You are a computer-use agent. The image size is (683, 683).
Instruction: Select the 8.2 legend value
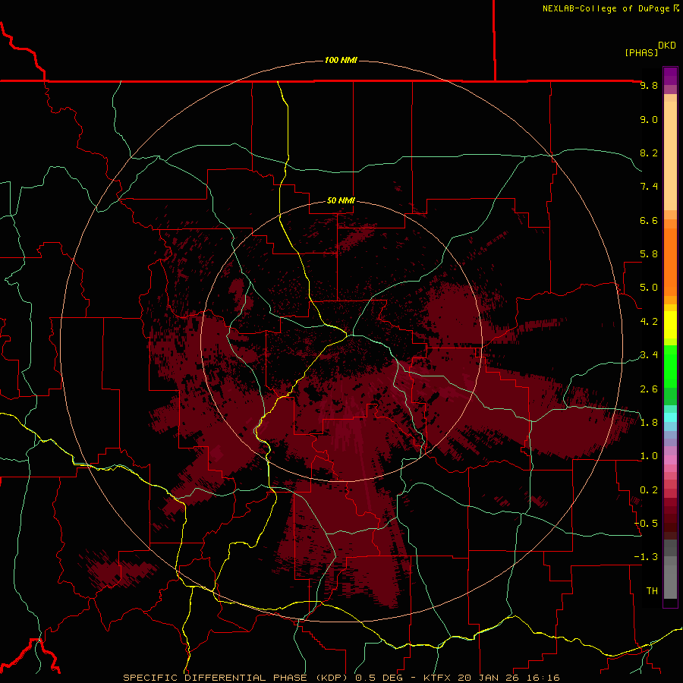[x=649, y=153]
